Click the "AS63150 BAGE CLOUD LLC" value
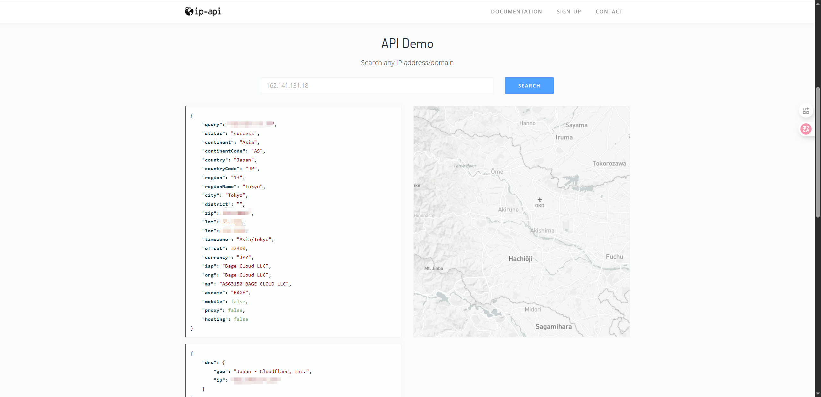Image resolution: width=821 pixels, height=397 pixels. (x=254, y=284)
